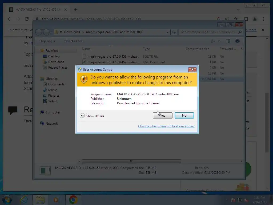Open address bar history dropdown in Explorer
This screenshot has width=273, height=205.
click(168, 32)
